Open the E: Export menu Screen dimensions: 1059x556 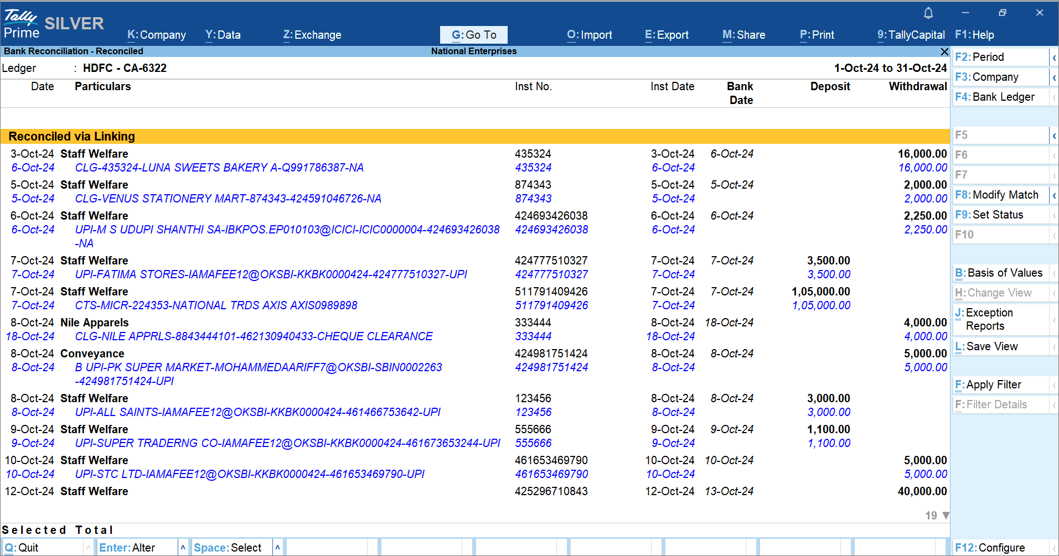coord(667,35)
